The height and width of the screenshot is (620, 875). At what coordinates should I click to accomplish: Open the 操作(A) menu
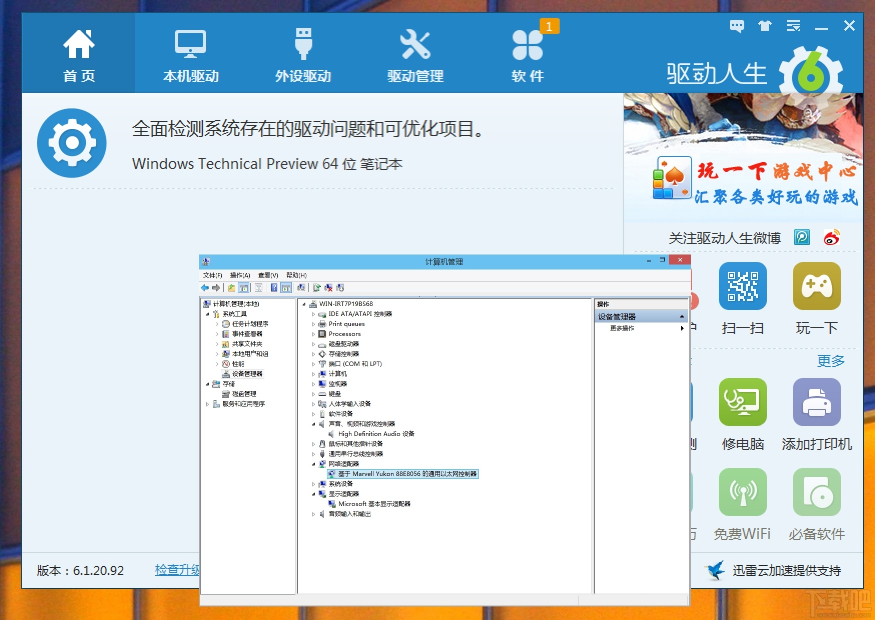point(240,275)
